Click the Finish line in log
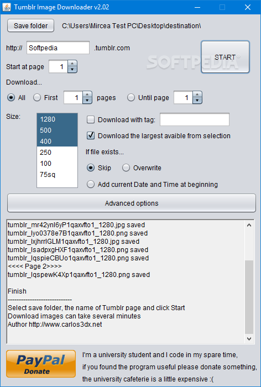Screen dimensions: 261x387 coord(17,291)
